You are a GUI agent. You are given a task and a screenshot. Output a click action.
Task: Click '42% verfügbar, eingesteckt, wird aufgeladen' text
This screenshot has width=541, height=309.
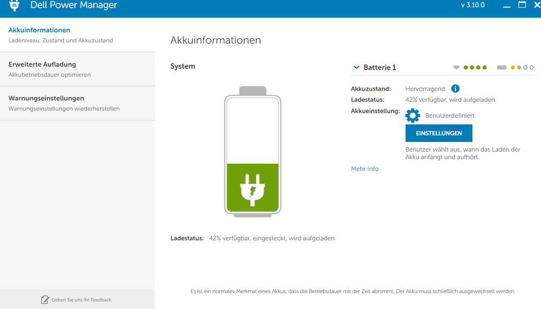point(271,238)
